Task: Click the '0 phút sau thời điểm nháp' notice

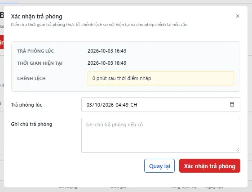Action: click(161, 78)
